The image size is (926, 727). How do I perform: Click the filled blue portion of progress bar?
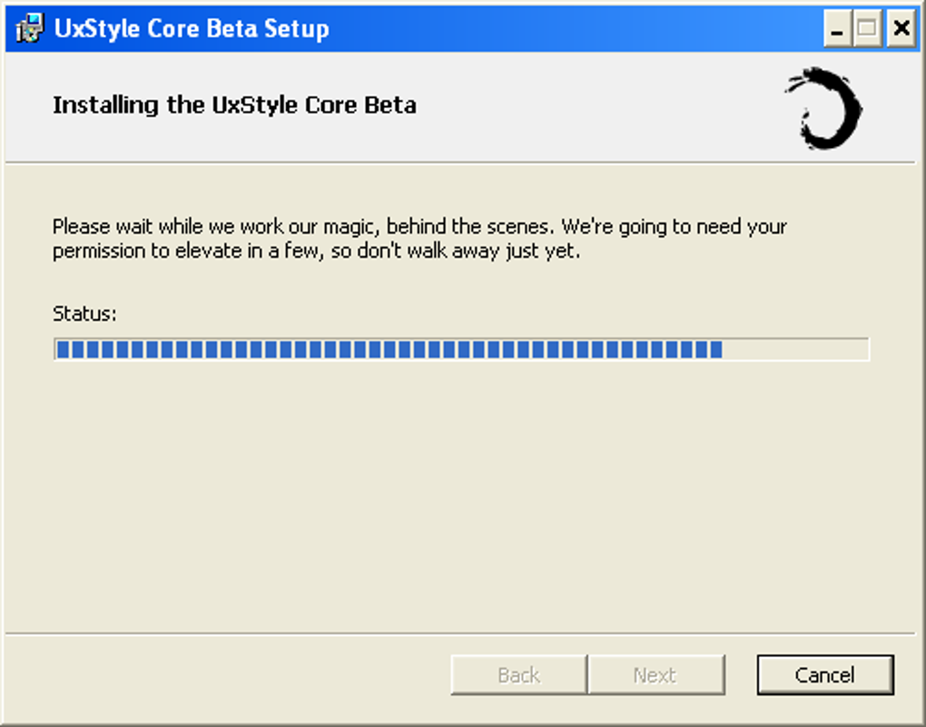click(x=389, y=349)
